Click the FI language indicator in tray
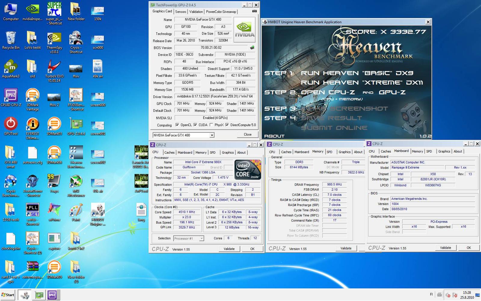The image size is (481, 301). (431, 294)
